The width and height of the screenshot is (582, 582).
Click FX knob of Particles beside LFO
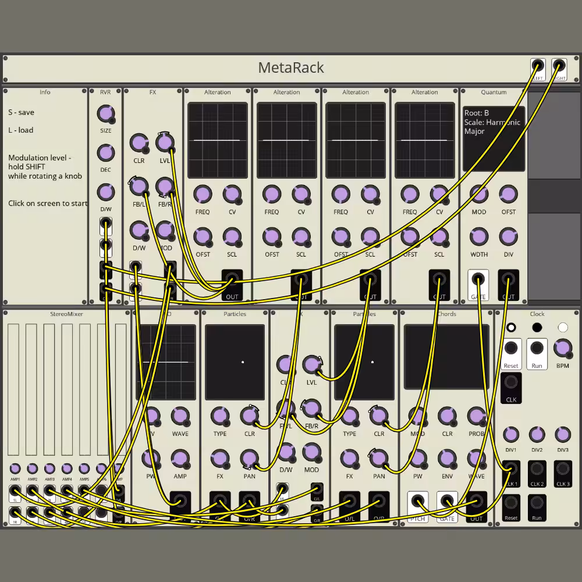click(220, 459)
